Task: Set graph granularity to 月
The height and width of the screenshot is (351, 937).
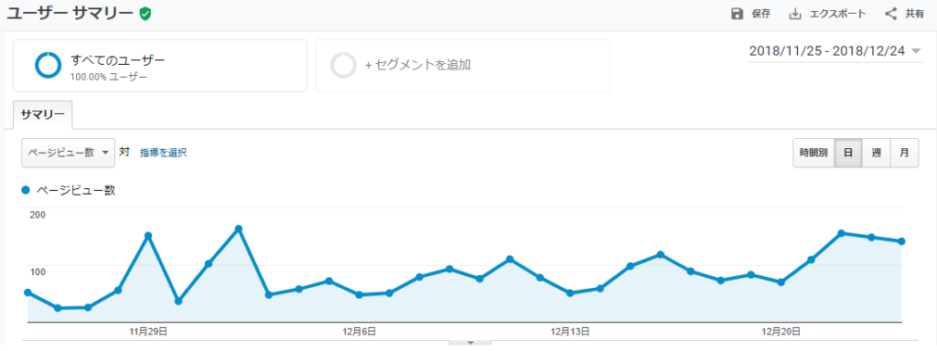Action: coord(904,153)
